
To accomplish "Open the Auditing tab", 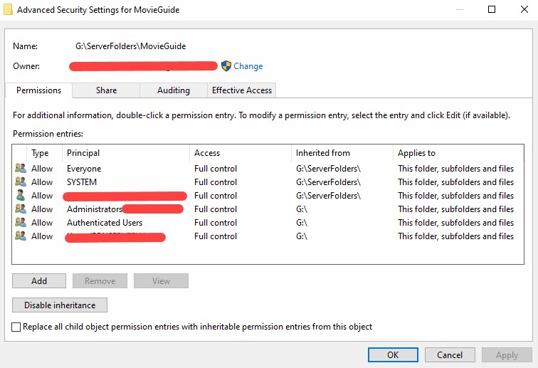I will (174, 90).
